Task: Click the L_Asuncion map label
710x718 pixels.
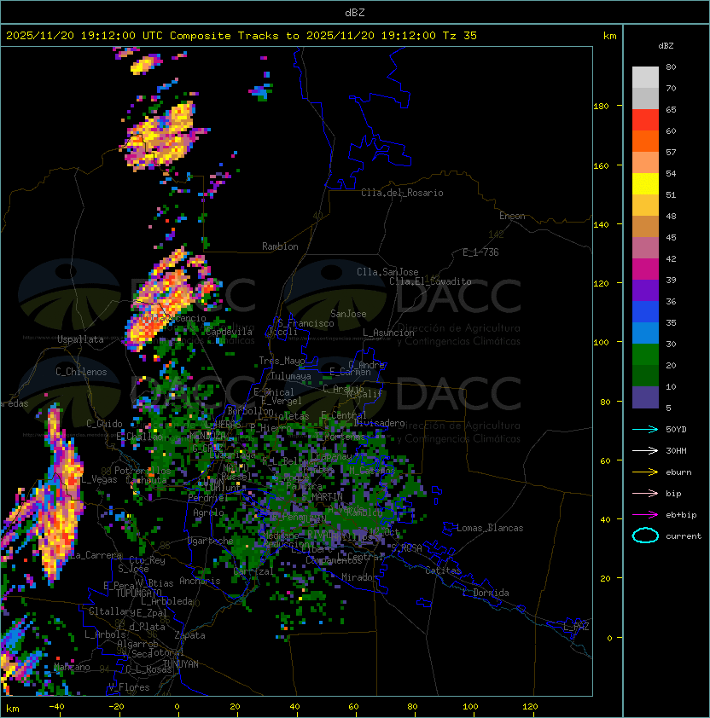Action: click(x=388, y=333)
